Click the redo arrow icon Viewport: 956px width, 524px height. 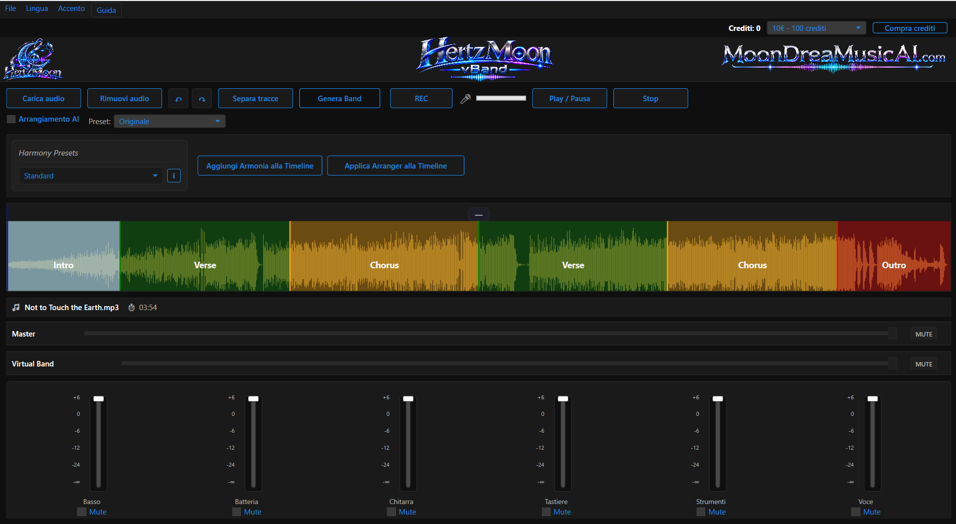202,99
